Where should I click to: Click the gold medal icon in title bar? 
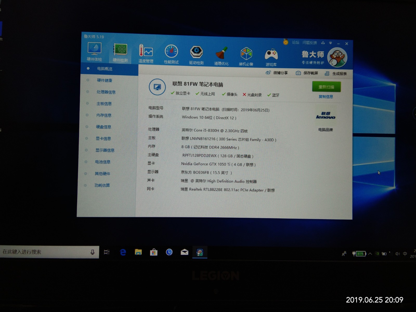[286, 42]
